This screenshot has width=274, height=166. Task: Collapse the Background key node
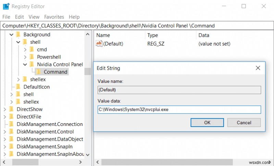12,35
